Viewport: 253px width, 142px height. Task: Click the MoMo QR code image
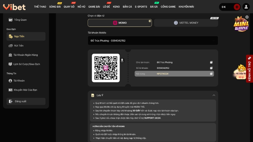click(x=106, y=68)
